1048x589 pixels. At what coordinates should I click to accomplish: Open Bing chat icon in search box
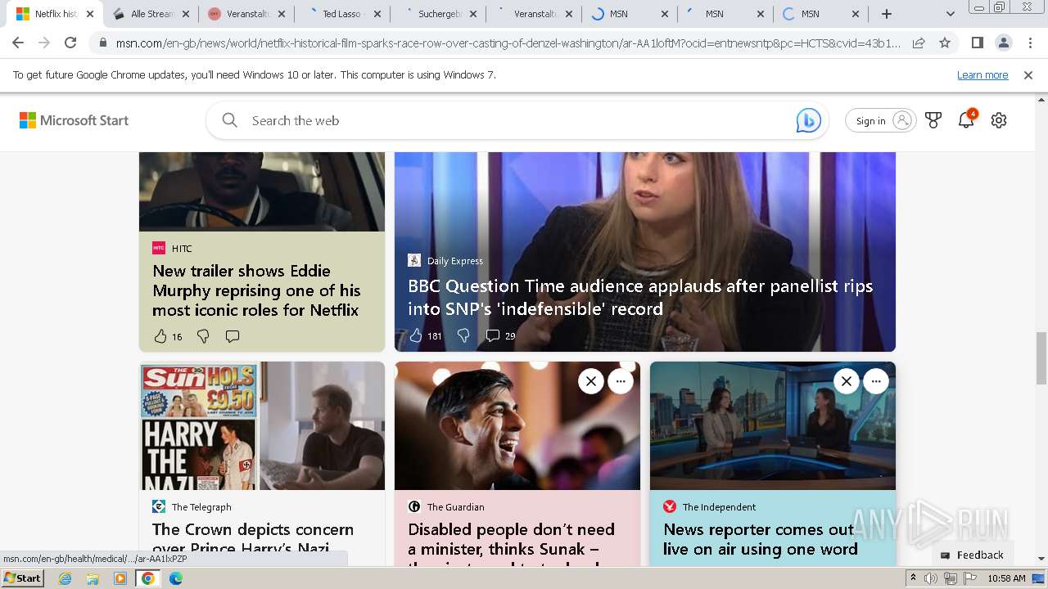(808, 120)
